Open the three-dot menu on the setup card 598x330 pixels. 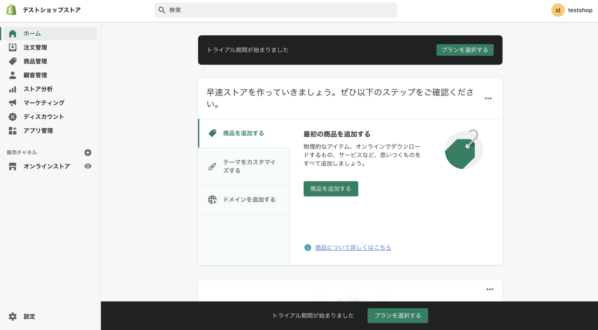tap(488, 98)
